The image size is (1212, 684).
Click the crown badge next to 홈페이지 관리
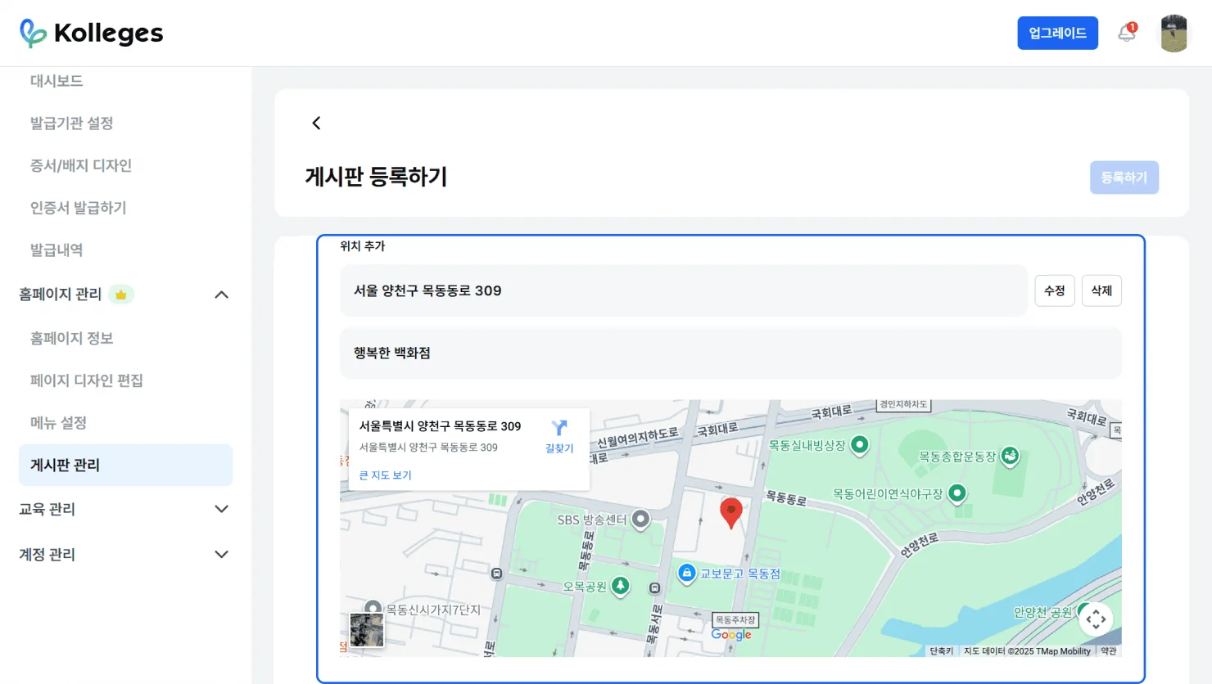(x=121, y=295)
